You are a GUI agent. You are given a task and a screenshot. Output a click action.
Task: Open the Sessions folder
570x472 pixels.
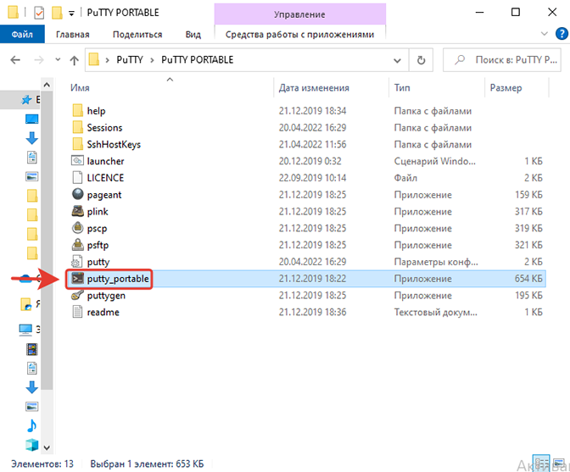[104, 128]
